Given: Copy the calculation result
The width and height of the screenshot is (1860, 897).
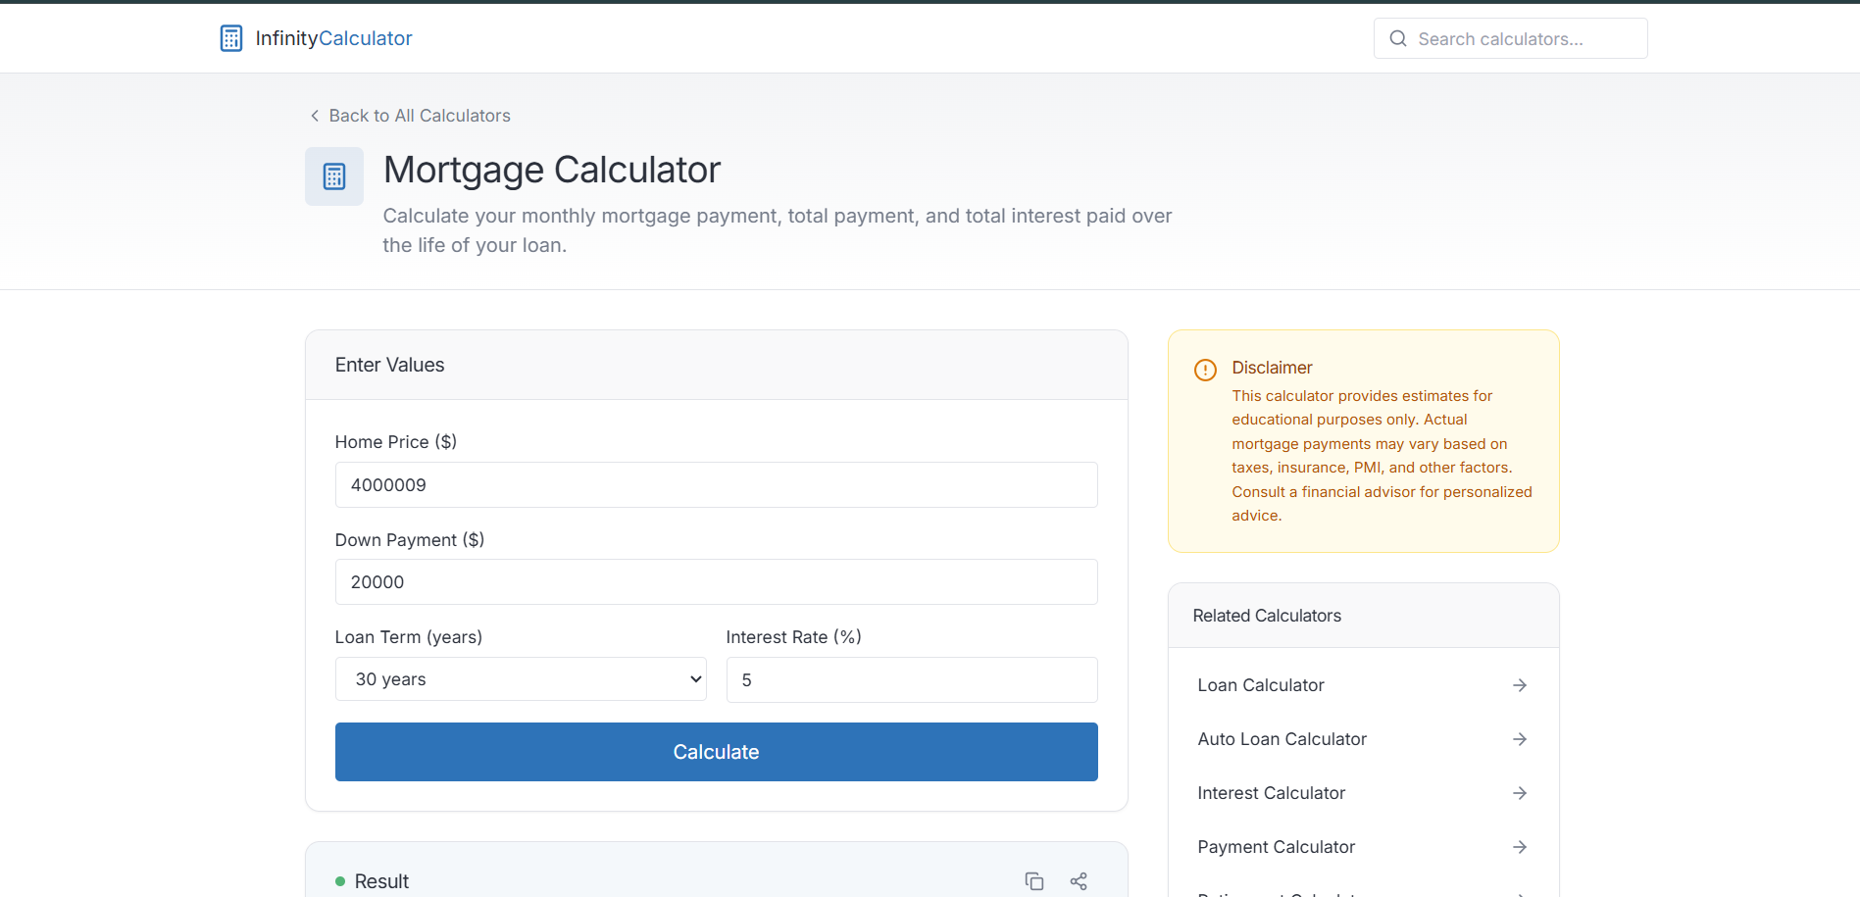Looking at the screenshot, I should (1033, 880).
